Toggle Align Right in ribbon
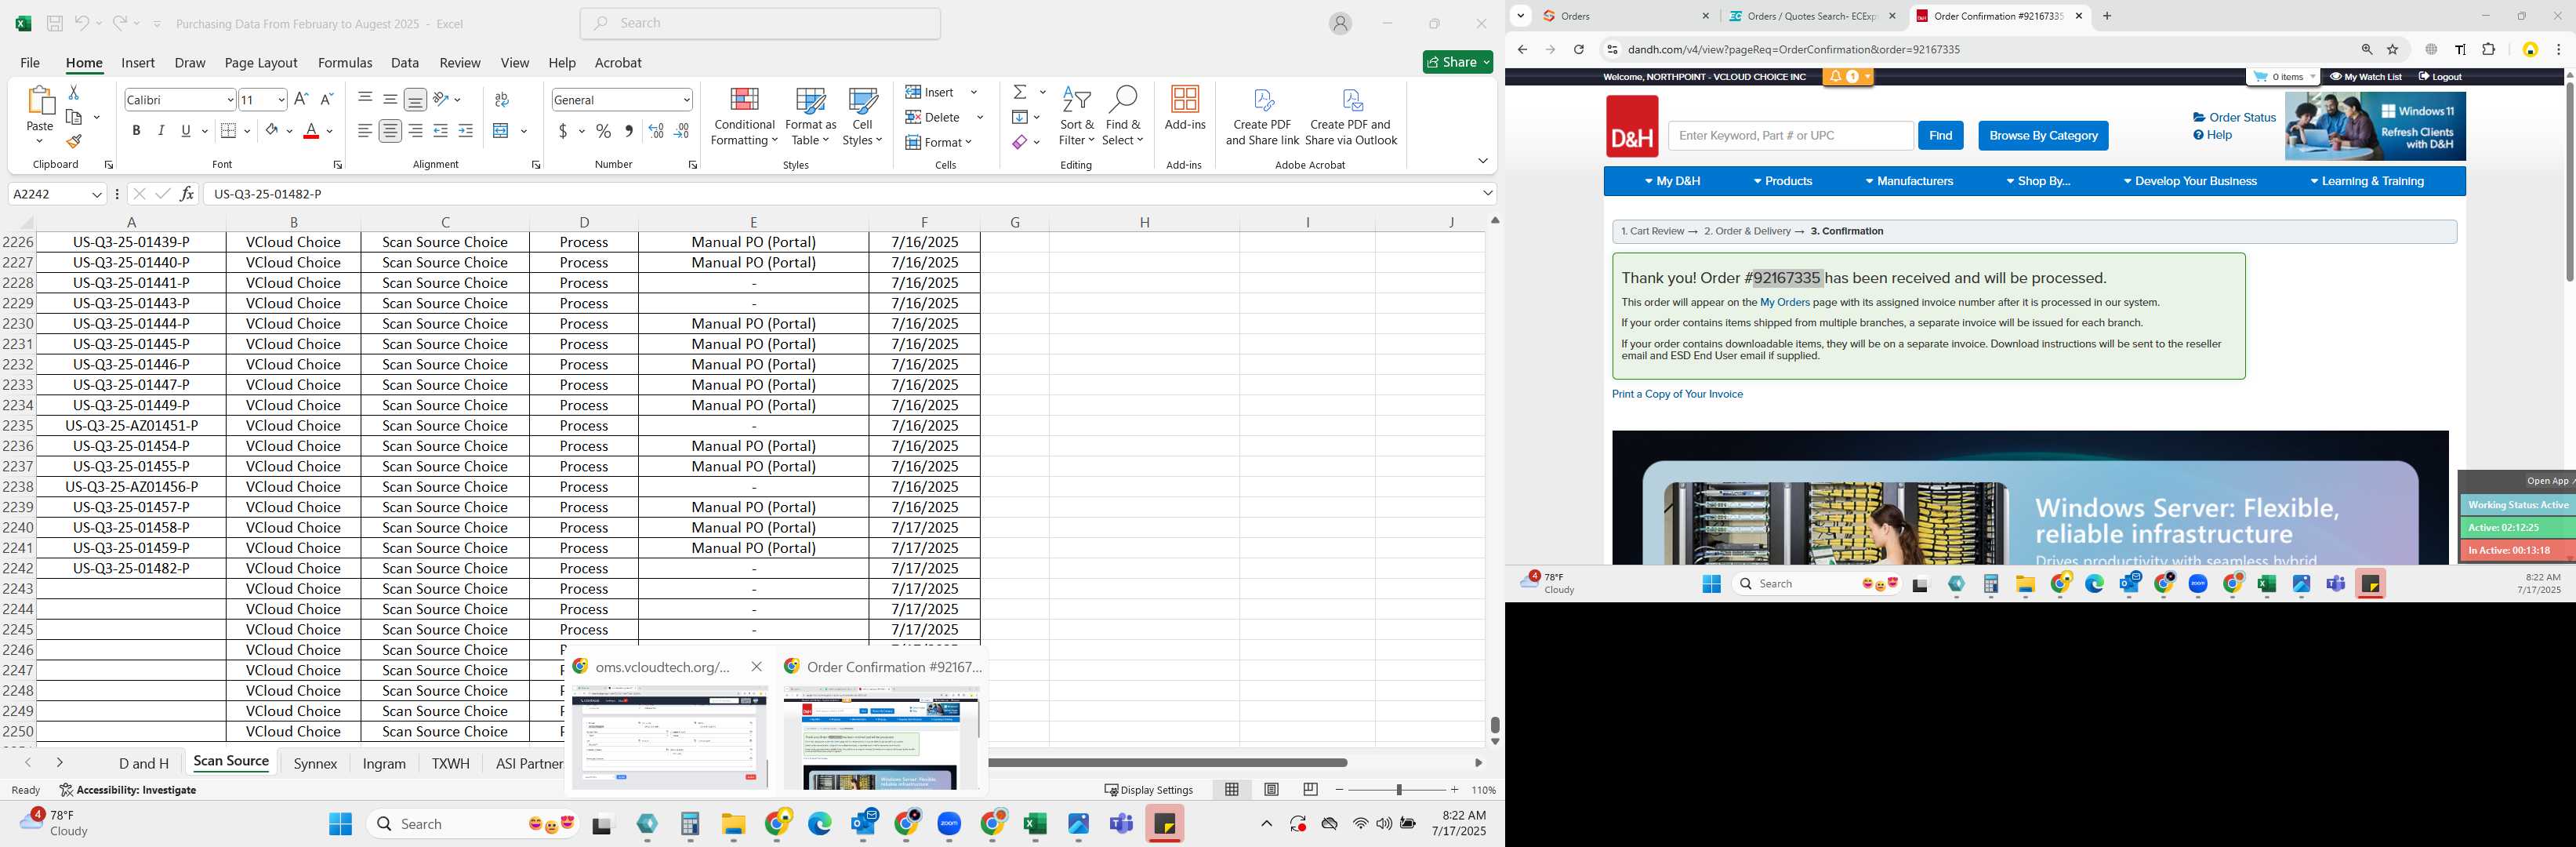The height and width of the screenshot is (847, 2576). pyautogui.click(x=415, y=131)
